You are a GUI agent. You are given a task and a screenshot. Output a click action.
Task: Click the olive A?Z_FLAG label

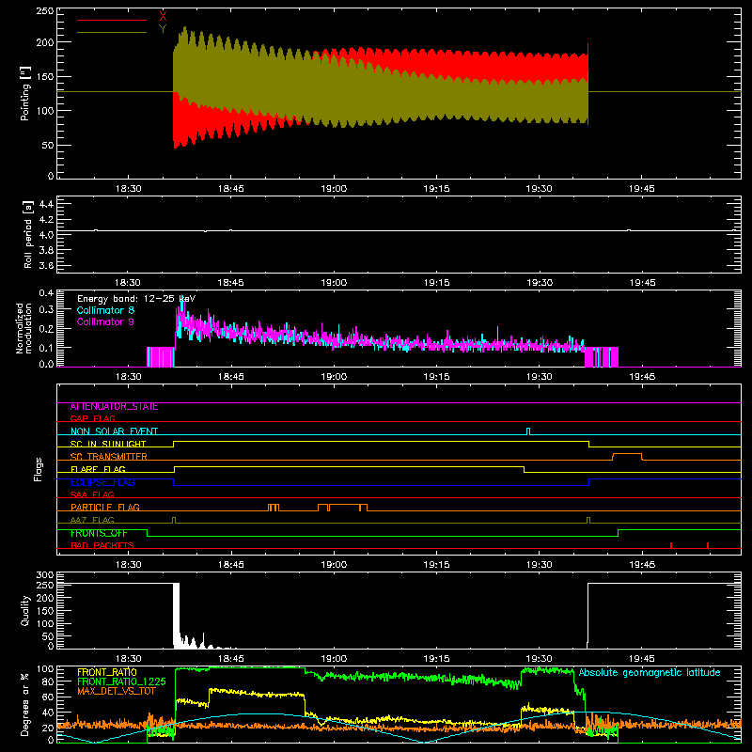click(x=92, y=520)
